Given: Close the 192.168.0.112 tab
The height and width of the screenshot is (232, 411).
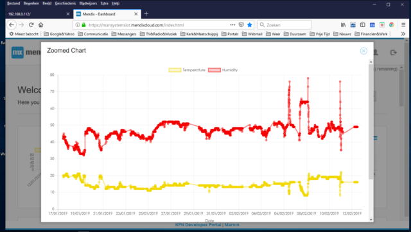Looking at the screenshot, I should click(x=68, y=14).
